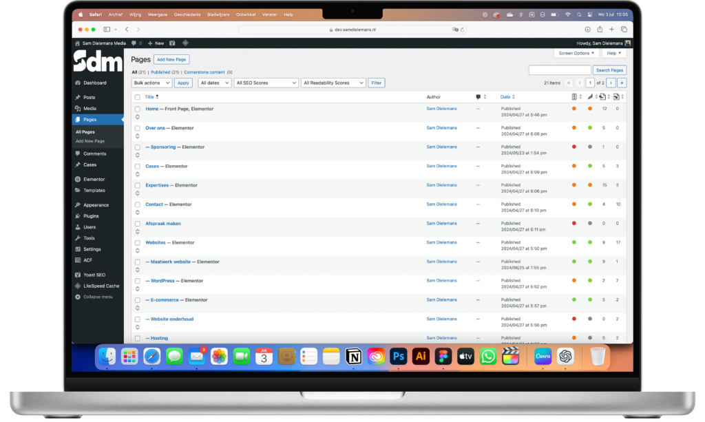Open the Screen Options panel
705x422 pixels.
(576, 53)
